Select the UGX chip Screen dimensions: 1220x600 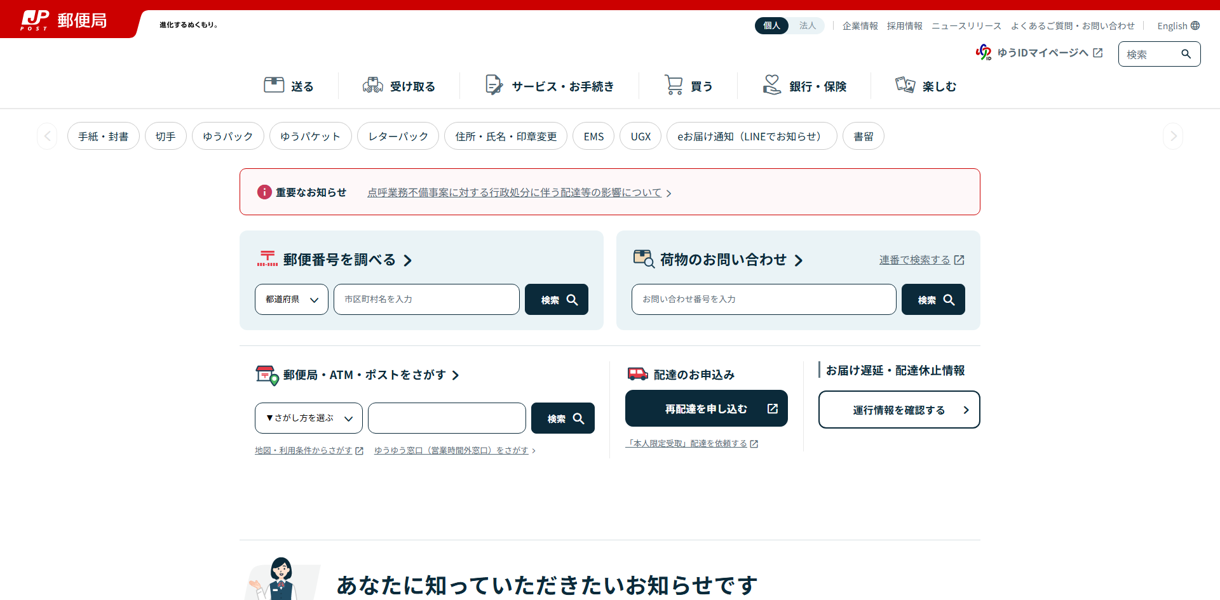click(x=640, y=136)
